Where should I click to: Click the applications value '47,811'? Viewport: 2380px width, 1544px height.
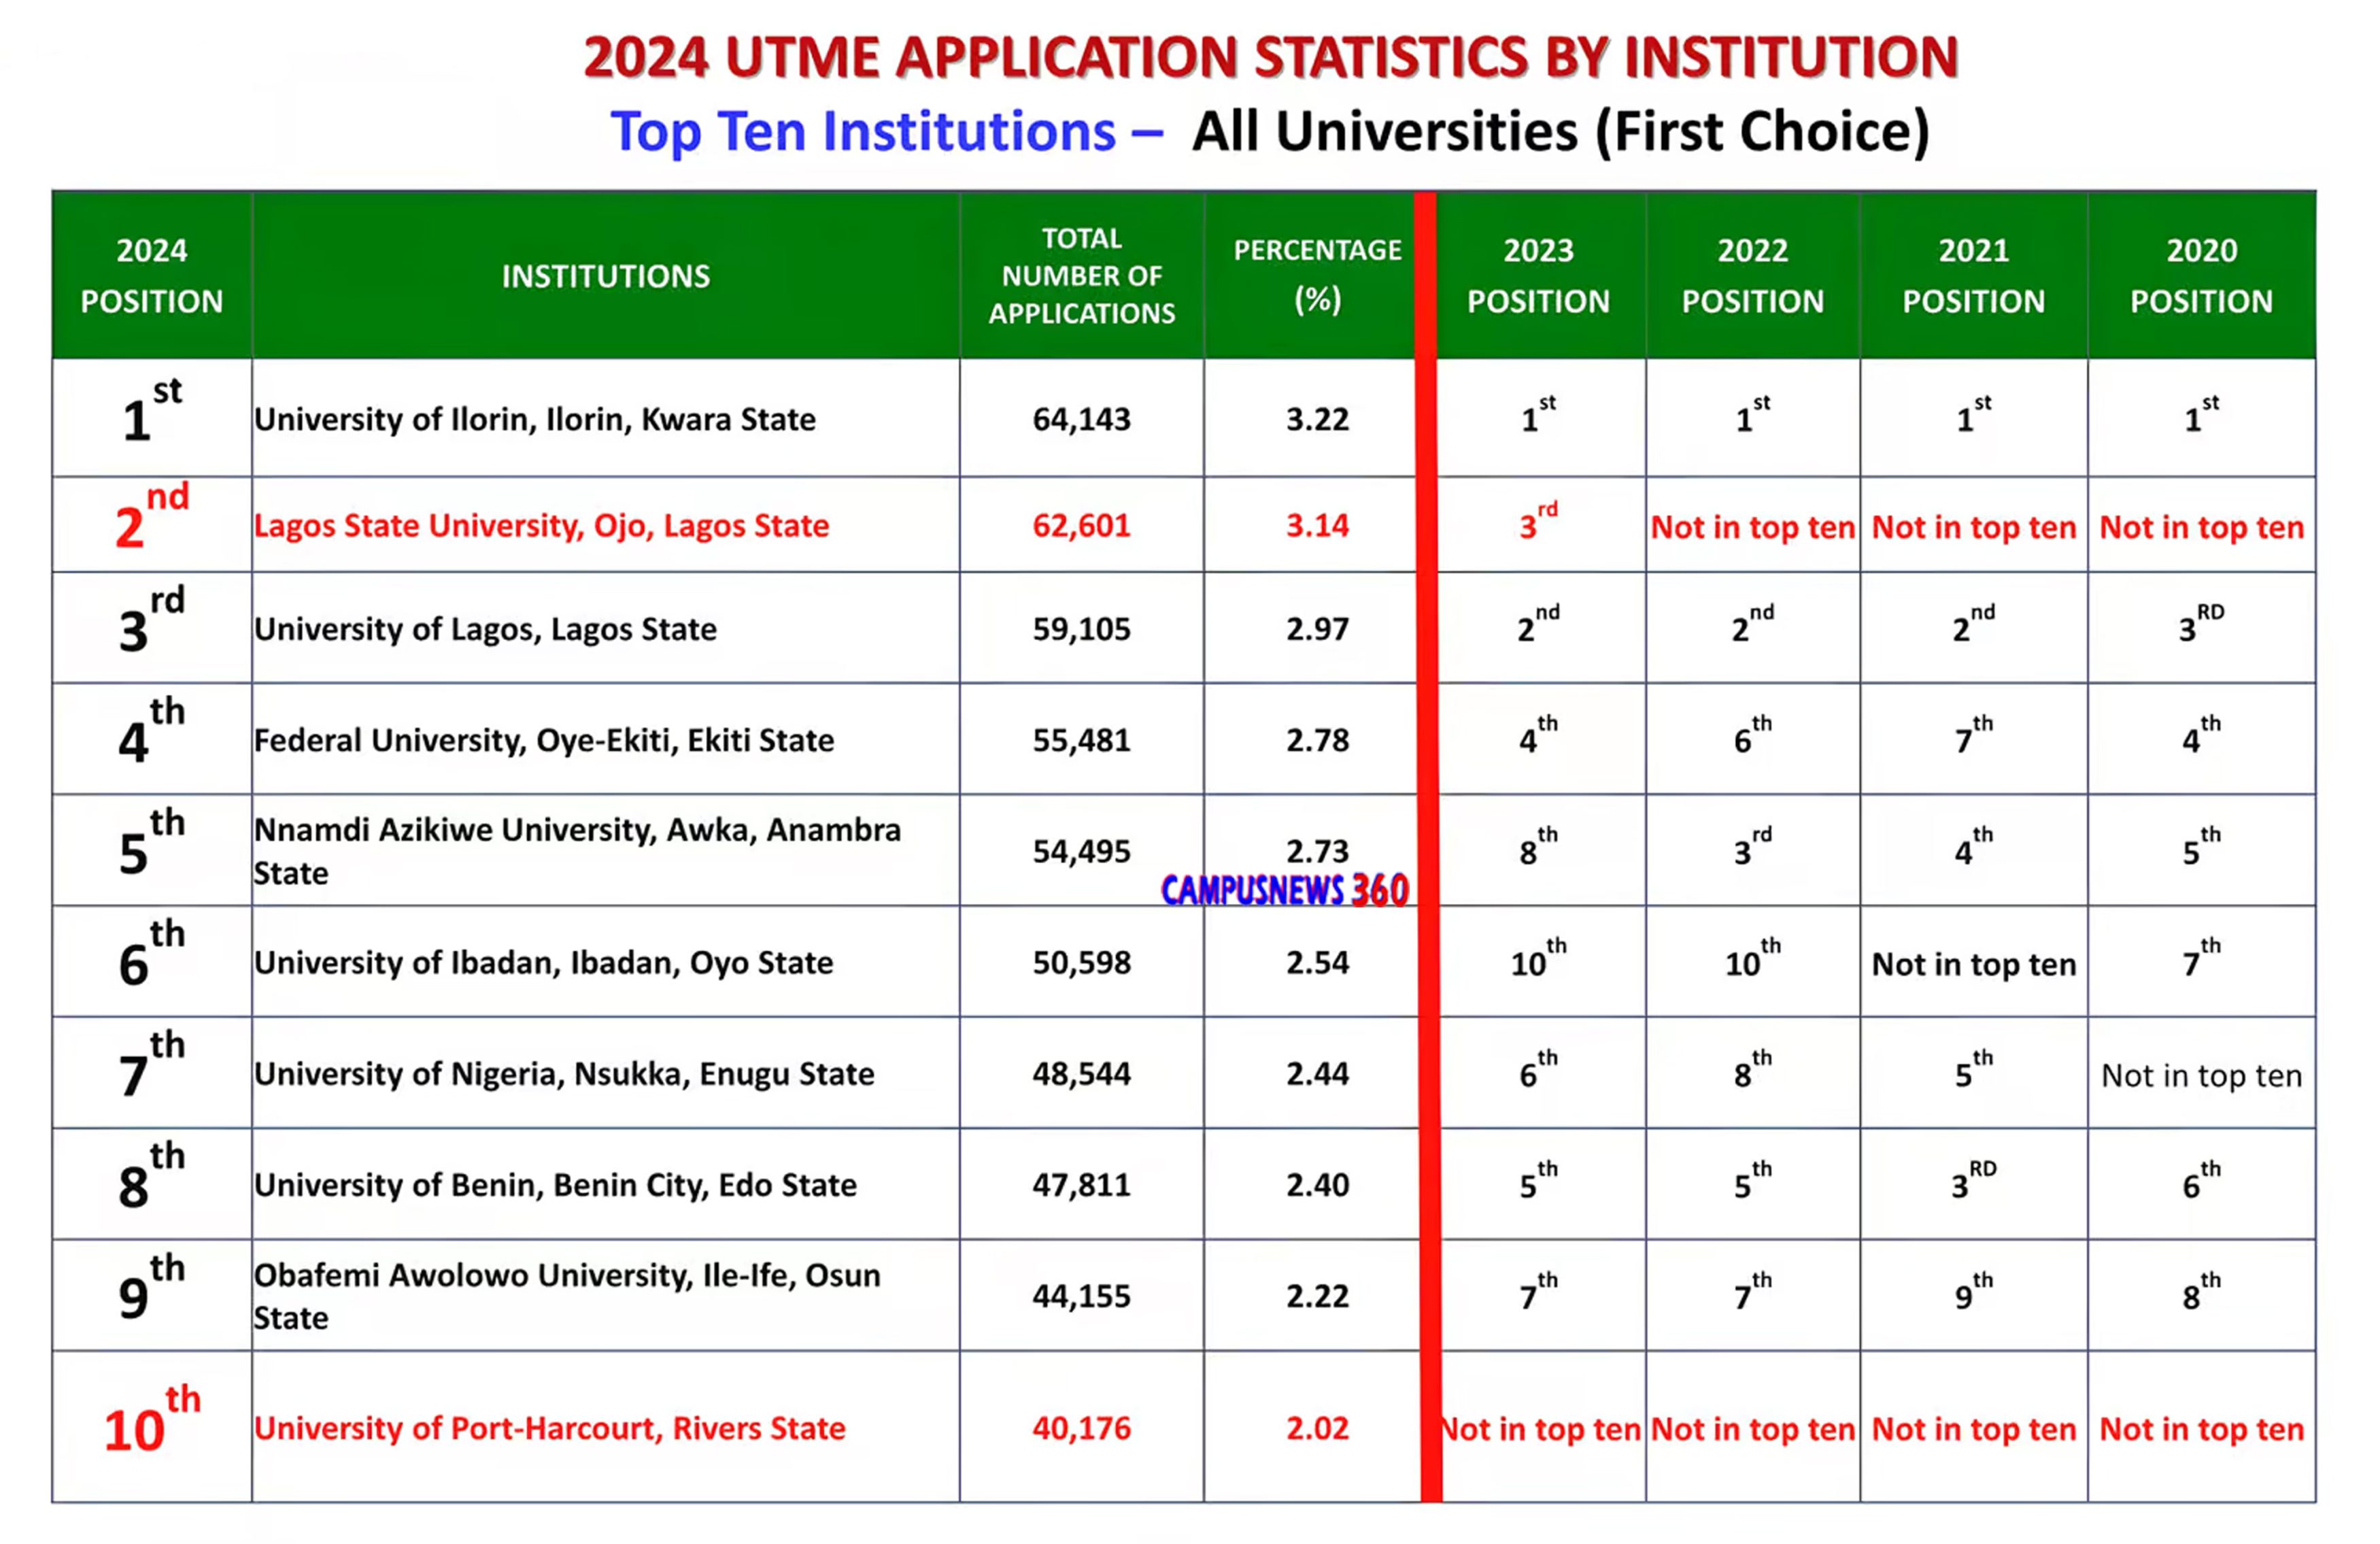(1082, 1185)
